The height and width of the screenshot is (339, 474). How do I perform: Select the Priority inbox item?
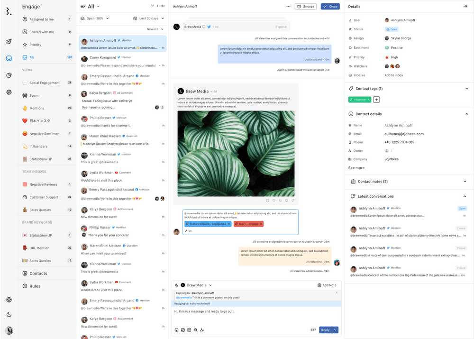click(35, 45)
